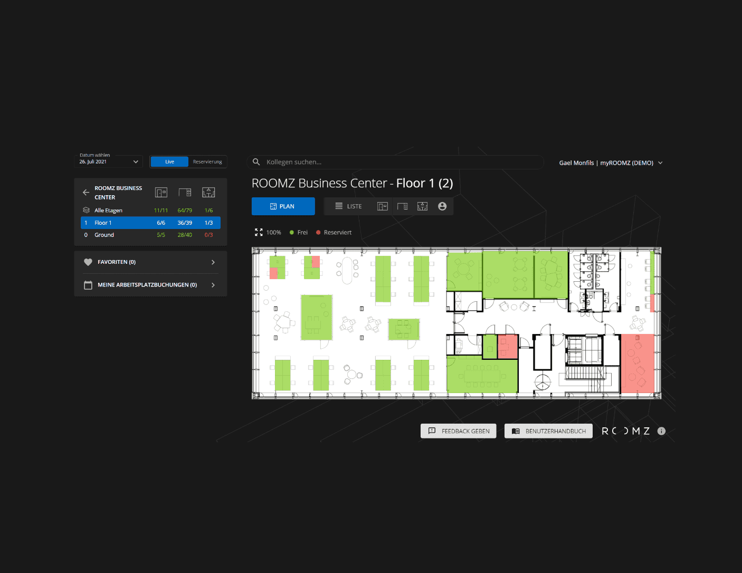Open the Gael Monfils account dropdown
Viewport: 742px width, 573px height.
(611, 163)
